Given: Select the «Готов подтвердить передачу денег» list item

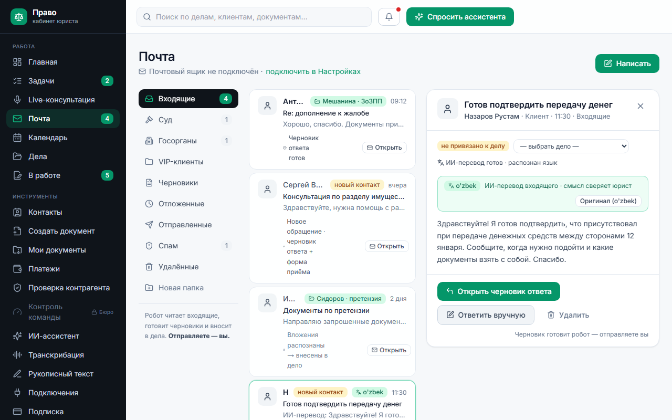Looking at the screenshot, I should (x=332, y=400).
